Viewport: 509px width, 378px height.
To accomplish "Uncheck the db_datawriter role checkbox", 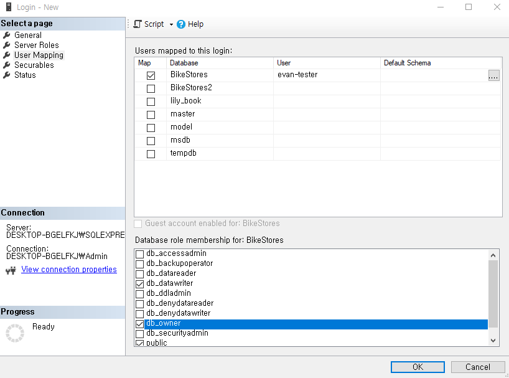I will pos(139,284).
